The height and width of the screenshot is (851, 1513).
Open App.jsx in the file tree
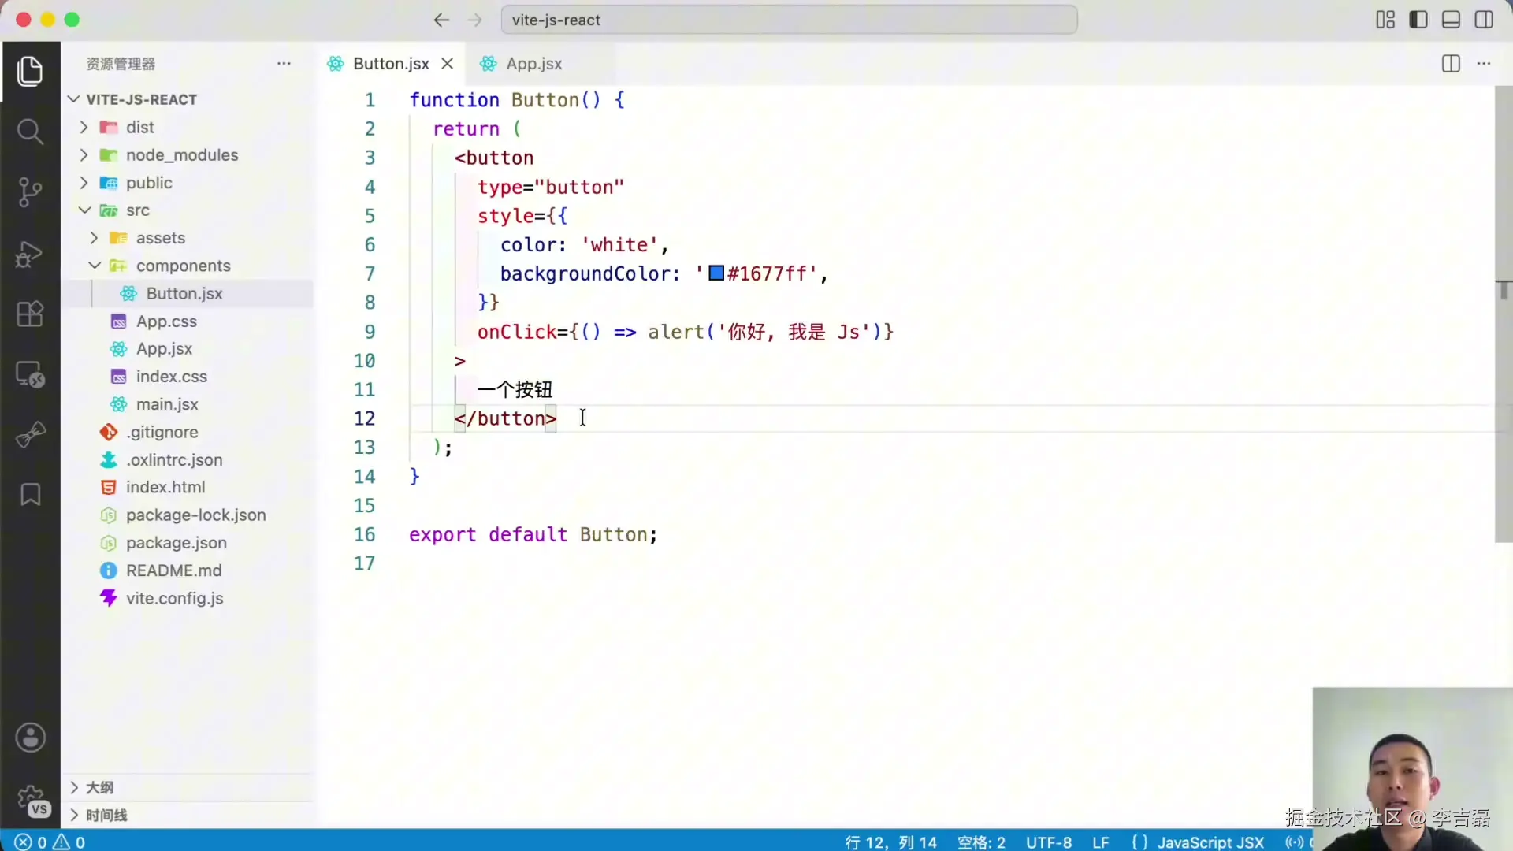click(x=189, y=349)
